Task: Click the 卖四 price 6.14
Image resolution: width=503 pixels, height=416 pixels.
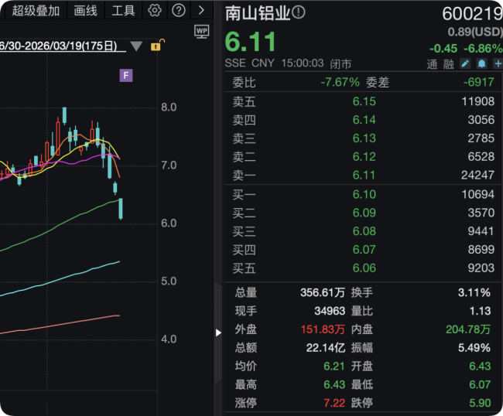Action: click(x=364, y=120)
